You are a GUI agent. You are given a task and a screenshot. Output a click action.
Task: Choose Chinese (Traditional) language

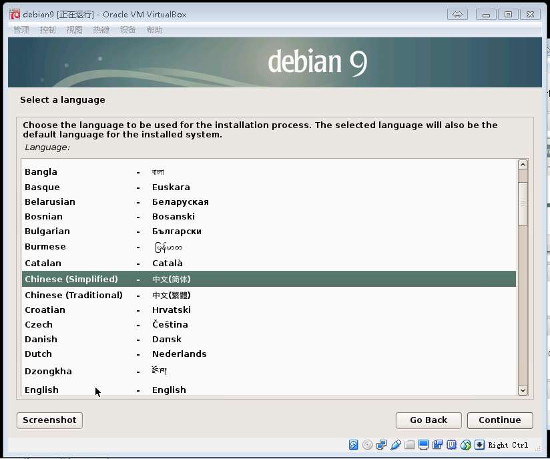click(269, 295)
